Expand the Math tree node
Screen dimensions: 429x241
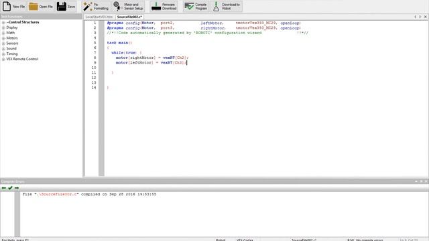(3, 33)
